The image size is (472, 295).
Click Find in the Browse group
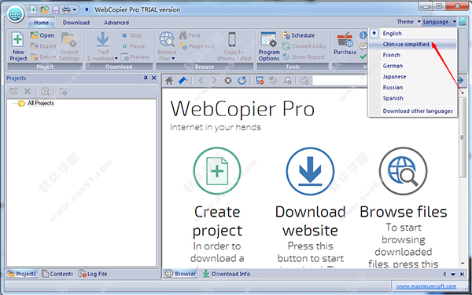(x=190, y=35)
